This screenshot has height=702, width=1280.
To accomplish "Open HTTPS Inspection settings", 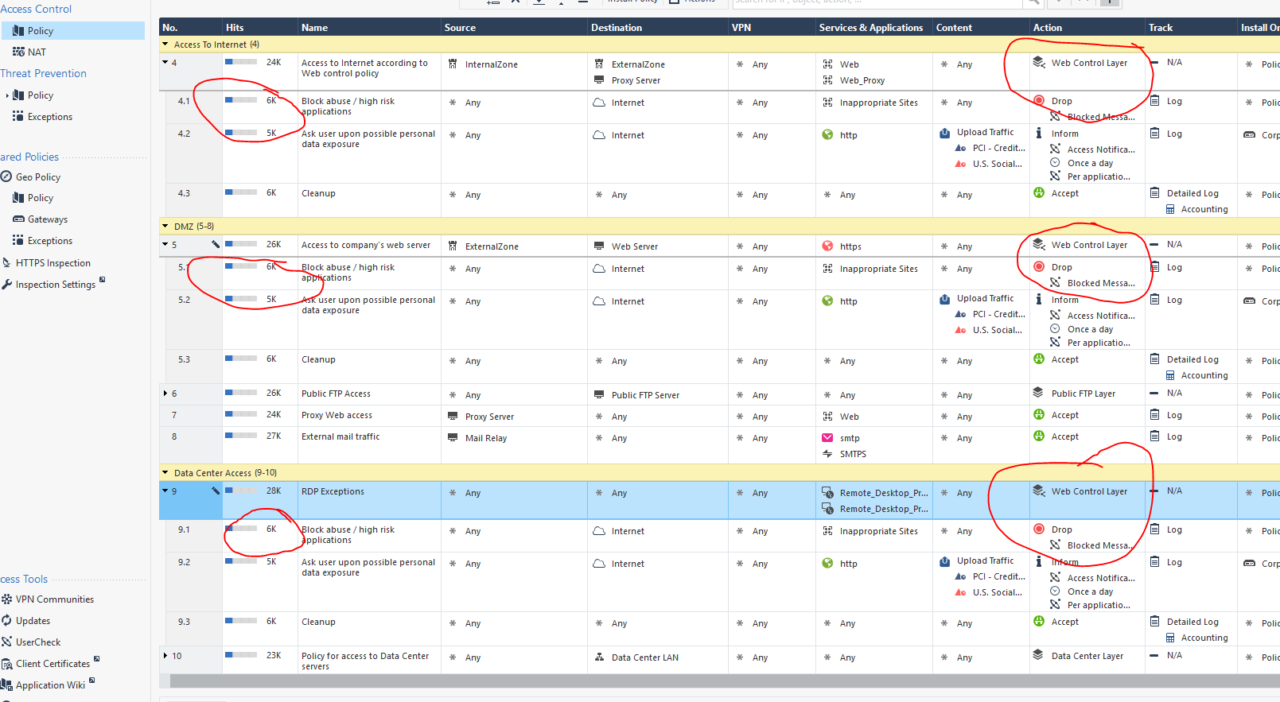I will click(53, 263).
